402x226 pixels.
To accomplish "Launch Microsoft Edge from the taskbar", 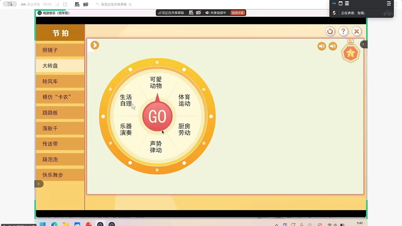I will [54, 224].
